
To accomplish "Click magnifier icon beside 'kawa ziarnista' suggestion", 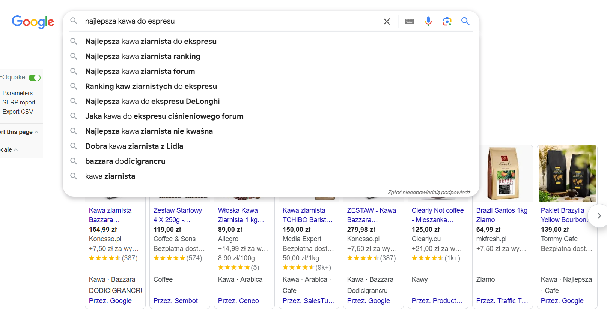I will tap(74, 176).
